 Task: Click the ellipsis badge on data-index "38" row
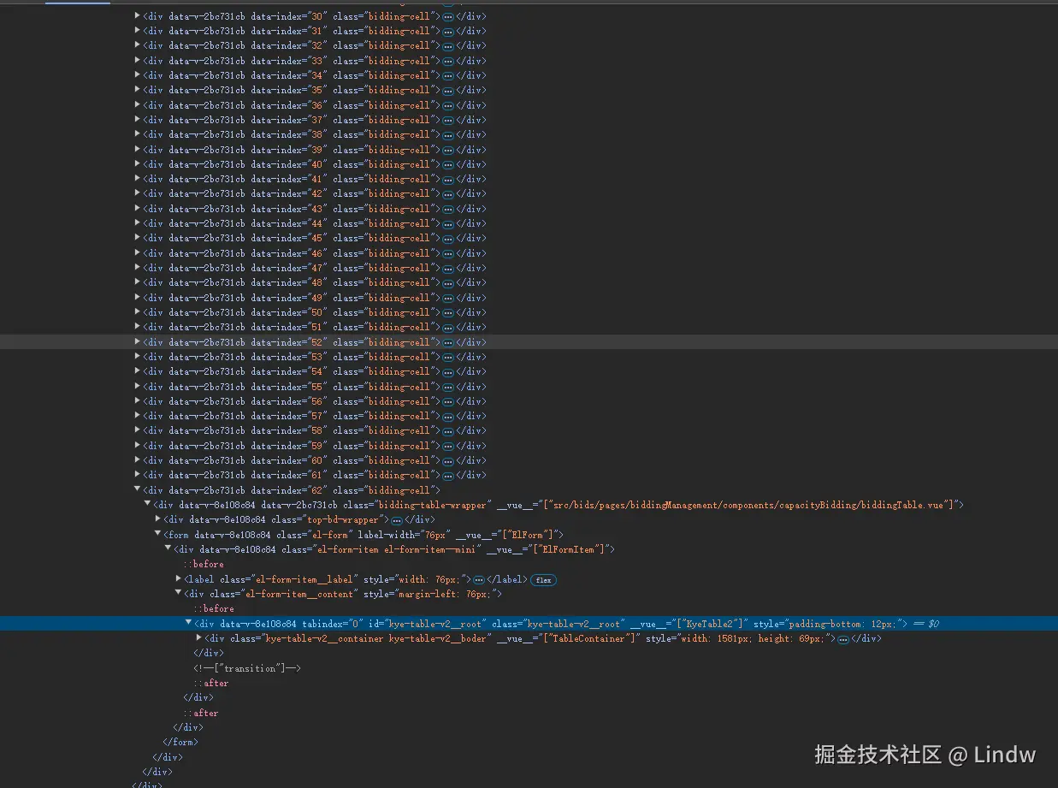click(x=447, y=135)
